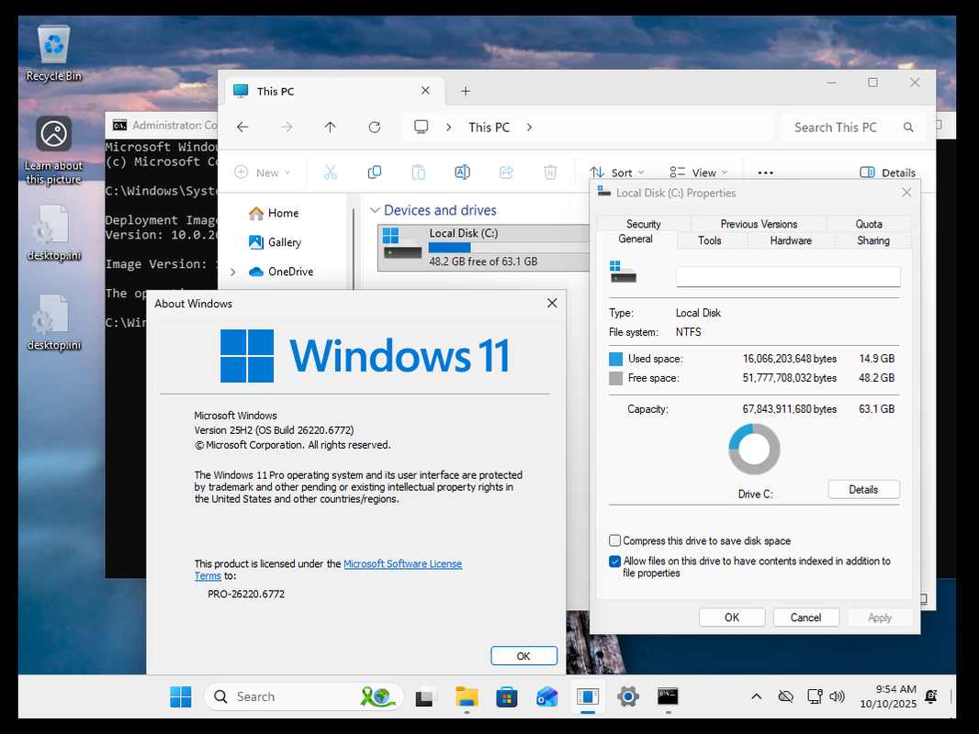Viewport: 979px width, 734px height.
Task: Open Settings gear on the taskbar
Action: (x=628, y=696)
